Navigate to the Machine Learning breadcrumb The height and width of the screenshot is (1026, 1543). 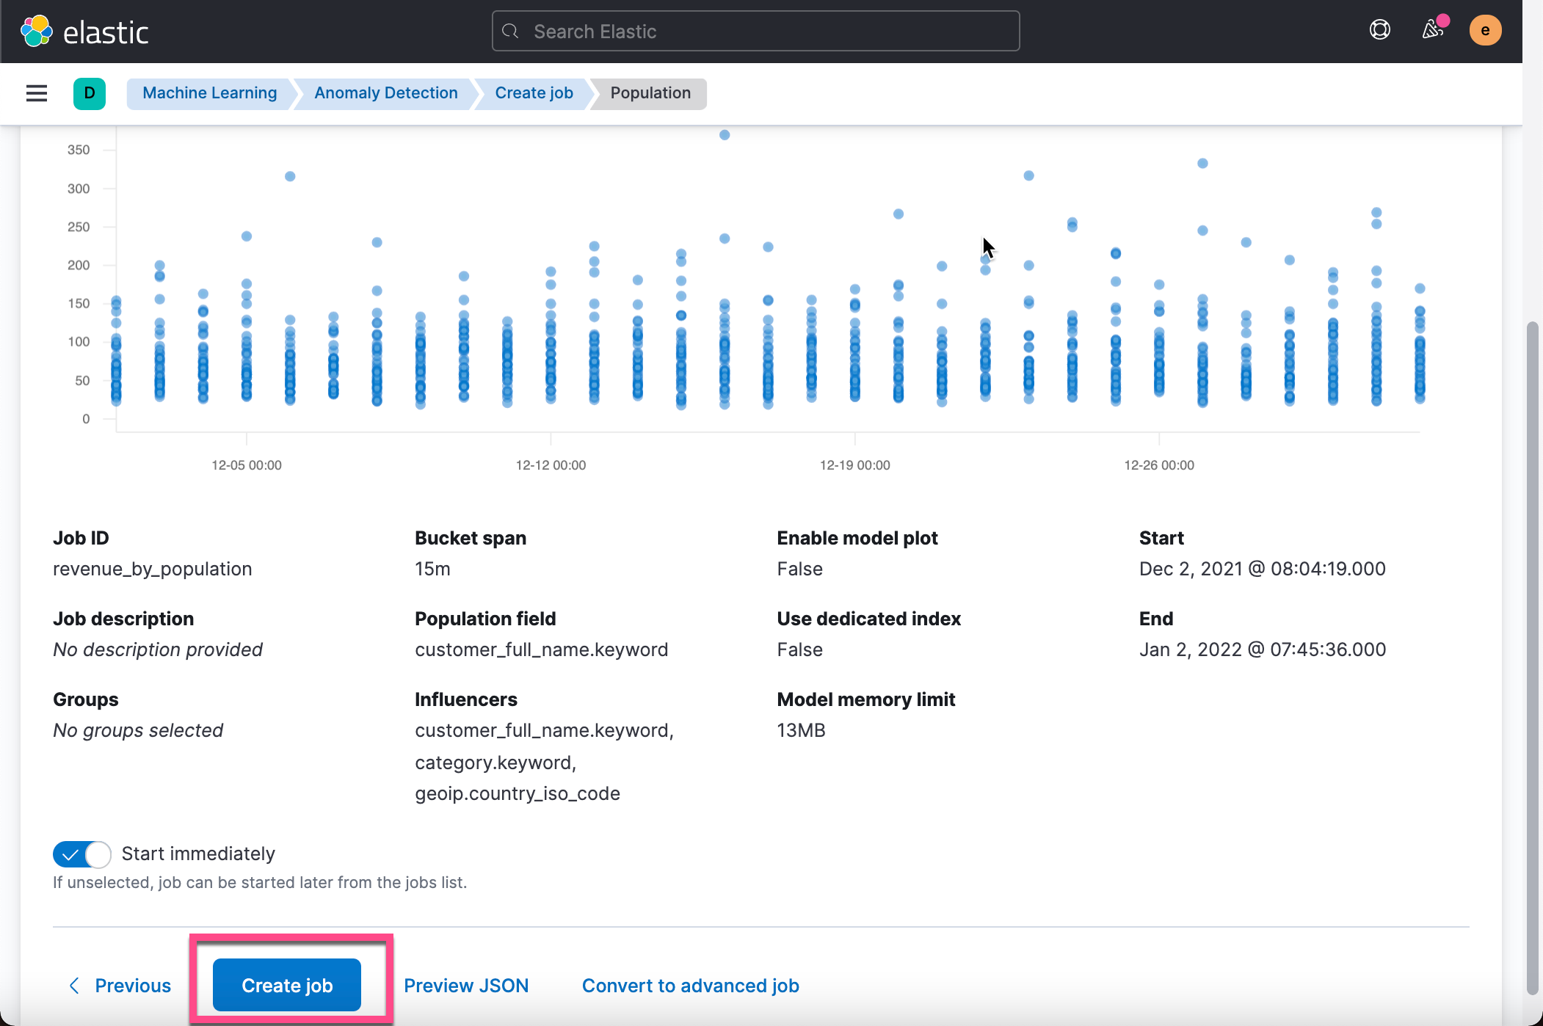point(208,93)
